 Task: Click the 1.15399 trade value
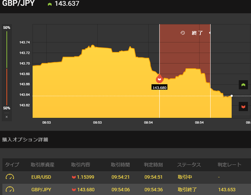(x=85, y=177)
